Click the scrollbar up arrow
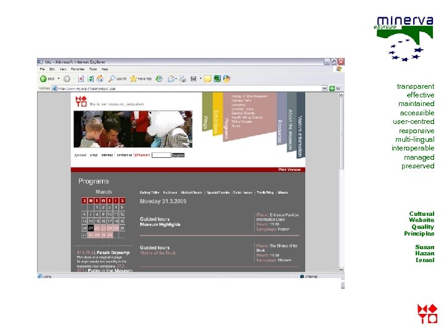 coord(341,95)
